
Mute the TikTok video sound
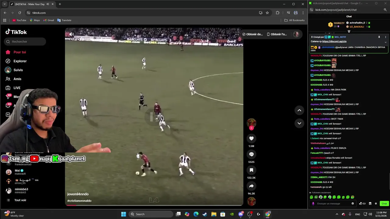coord(72,34)
